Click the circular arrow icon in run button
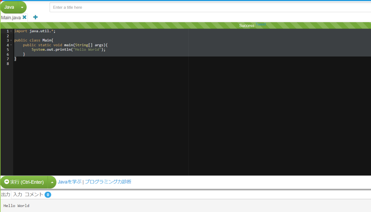 point(7,182)
